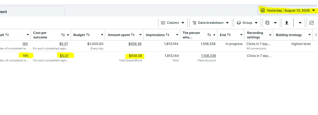This screenshot has height=115, width=318.
Task: Expand the arrow beside the reports icon
Action: click(275, 23)
